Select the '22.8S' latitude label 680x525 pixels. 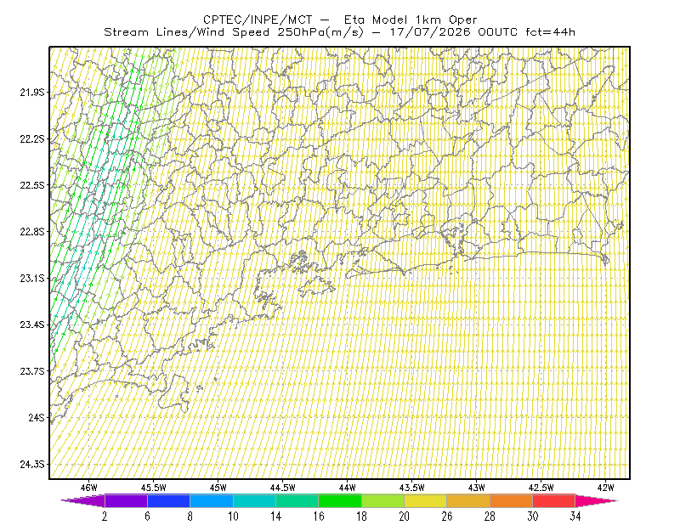point(31,232)
